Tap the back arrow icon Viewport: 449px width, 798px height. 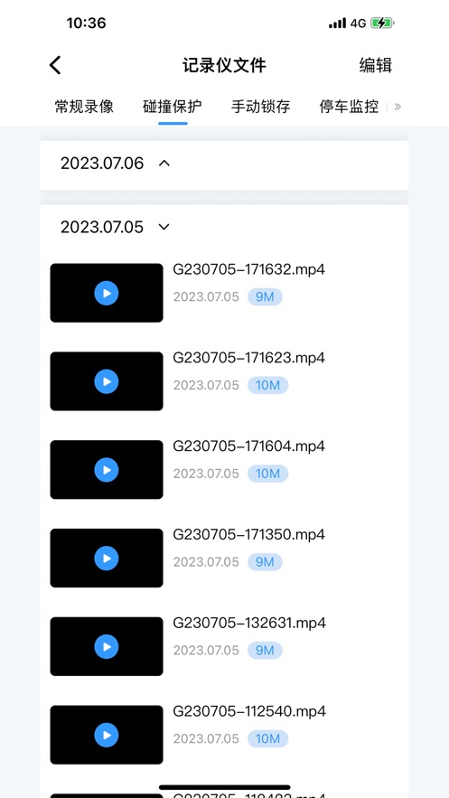(55, 65)
